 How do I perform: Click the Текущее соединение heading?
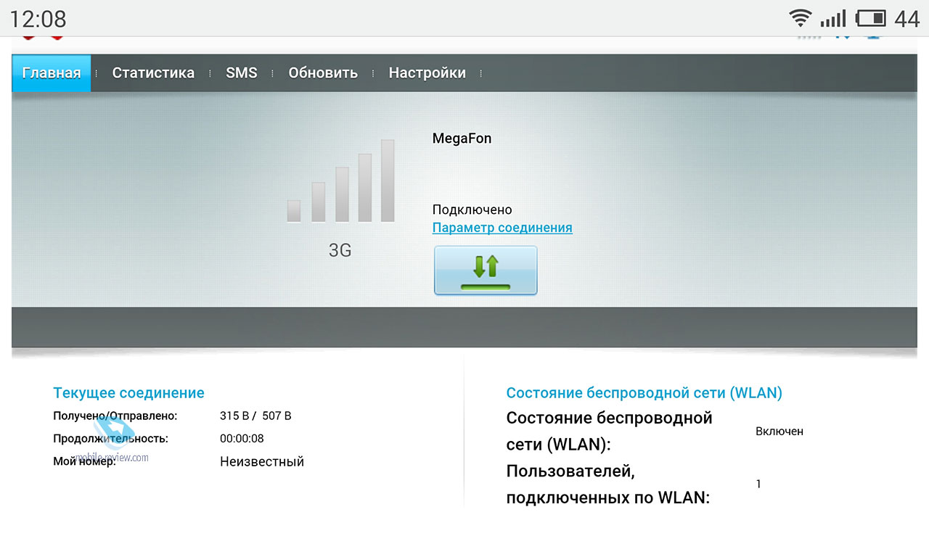pos(128,393)
